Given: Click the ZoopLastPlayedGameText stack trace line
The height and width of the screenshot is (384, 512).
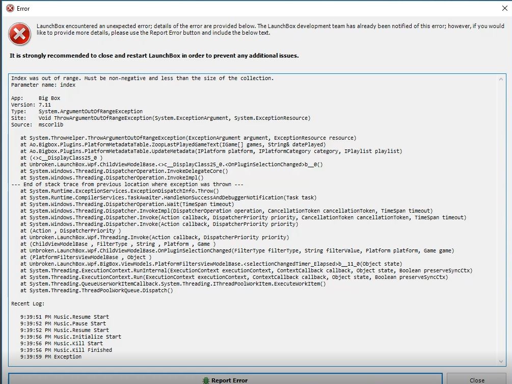Looking at the screenshot, I should [173, 144].
